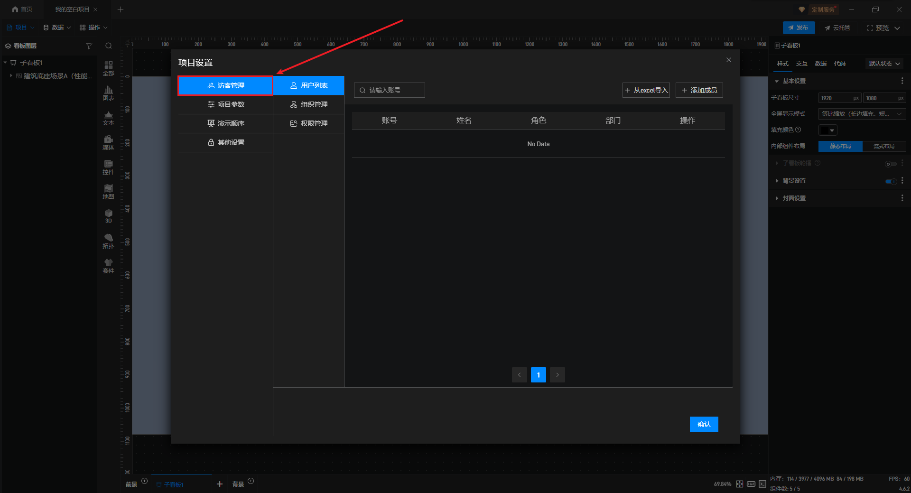
Task: Open the preview dropdown arrow
Action: (897, 28)
